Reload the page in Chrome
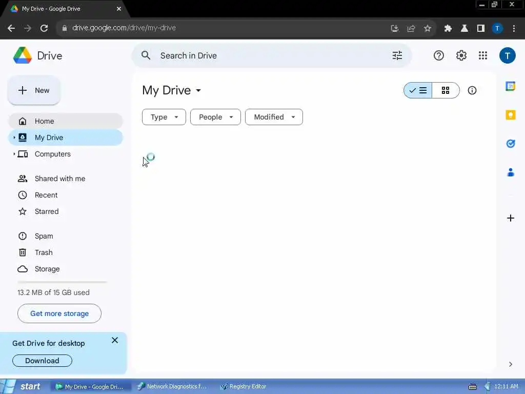525x394 pixels. pyautogui.click(x=44, y=28)
